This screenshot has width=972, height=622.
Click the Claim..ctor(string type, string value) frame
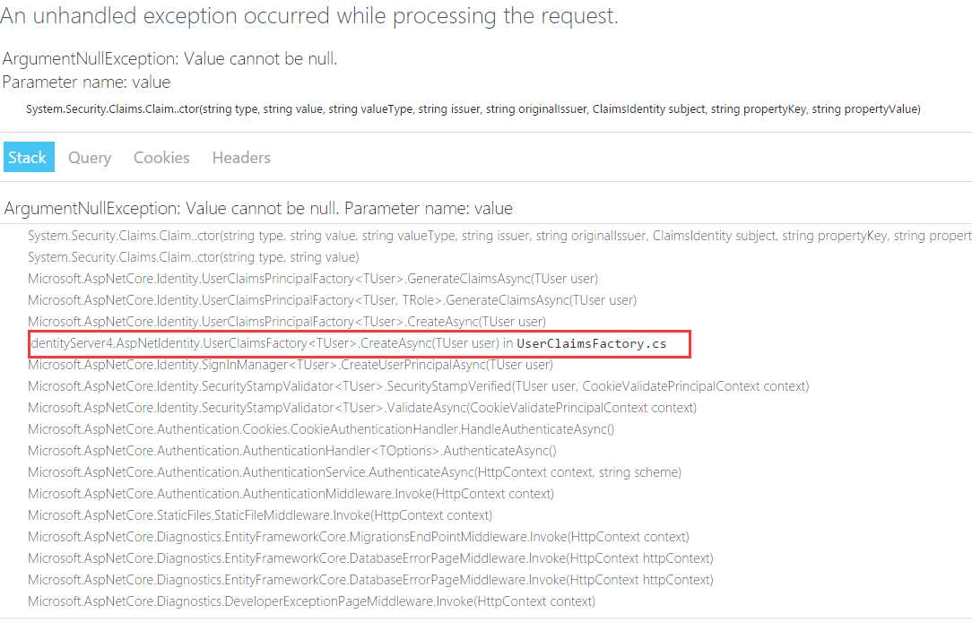[x=193, y=257]
